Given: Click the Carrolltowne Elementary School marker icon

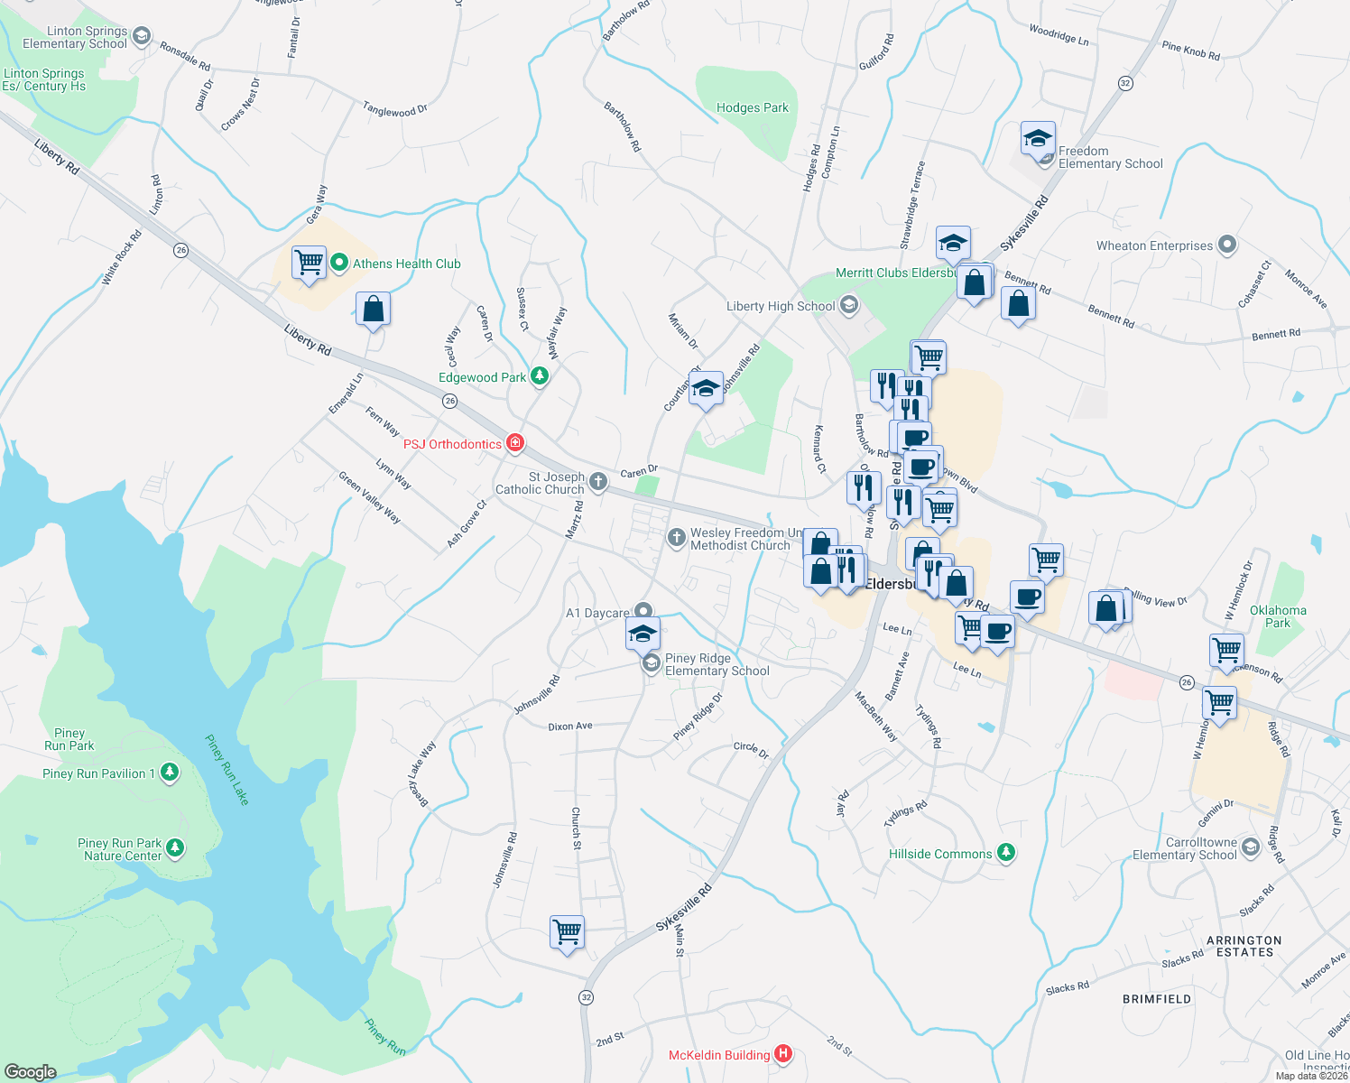Looking at the screenshot, I should pyautogui.click(x=1250, y=847).
